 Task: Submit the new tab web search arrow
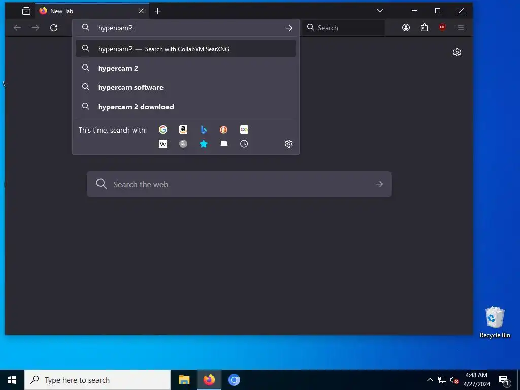(379, 184)
